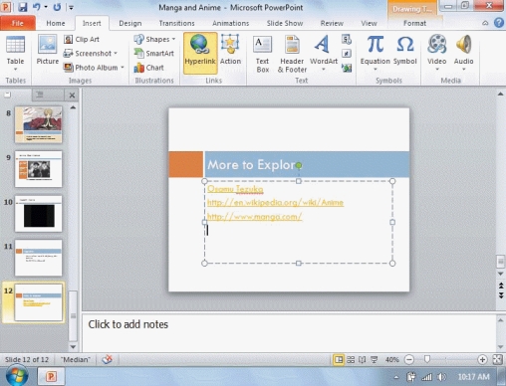
Task: Insert a Text Box
Action: [262, 54]
